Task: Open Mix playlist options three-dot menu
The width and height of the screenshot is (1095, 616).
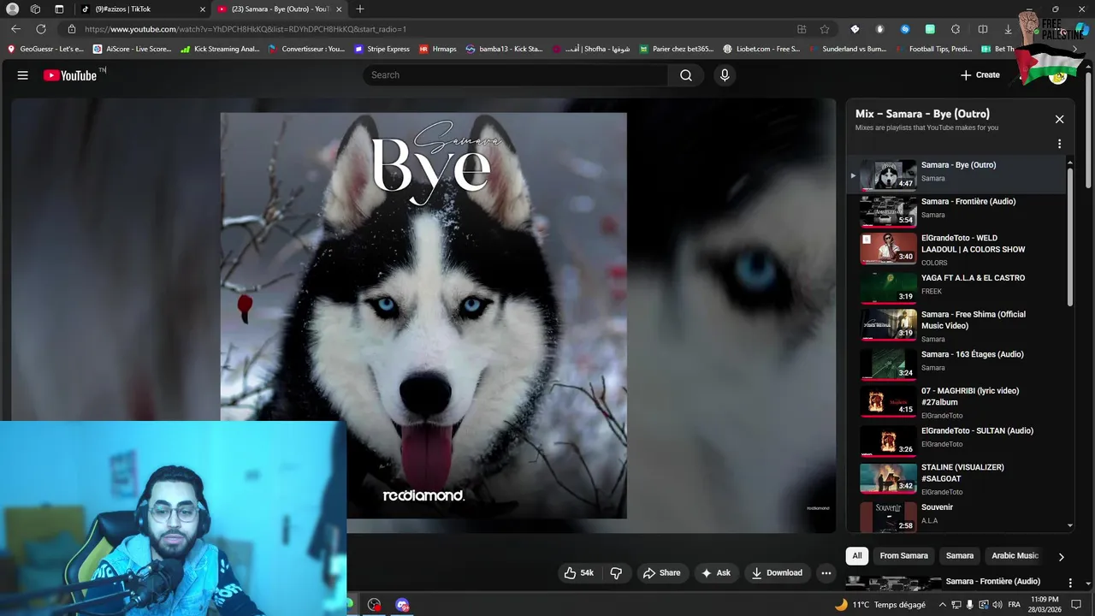Action: (x=1059, y=144)
